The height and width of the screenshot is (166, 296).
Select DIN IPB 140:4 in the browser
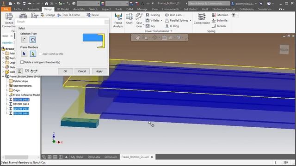click(x=21, y=104)
